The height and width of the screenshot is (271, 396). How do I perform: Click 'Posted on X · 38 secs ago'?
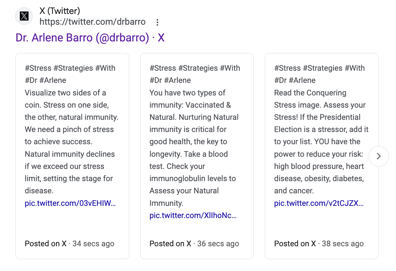(x=319, y=244)
